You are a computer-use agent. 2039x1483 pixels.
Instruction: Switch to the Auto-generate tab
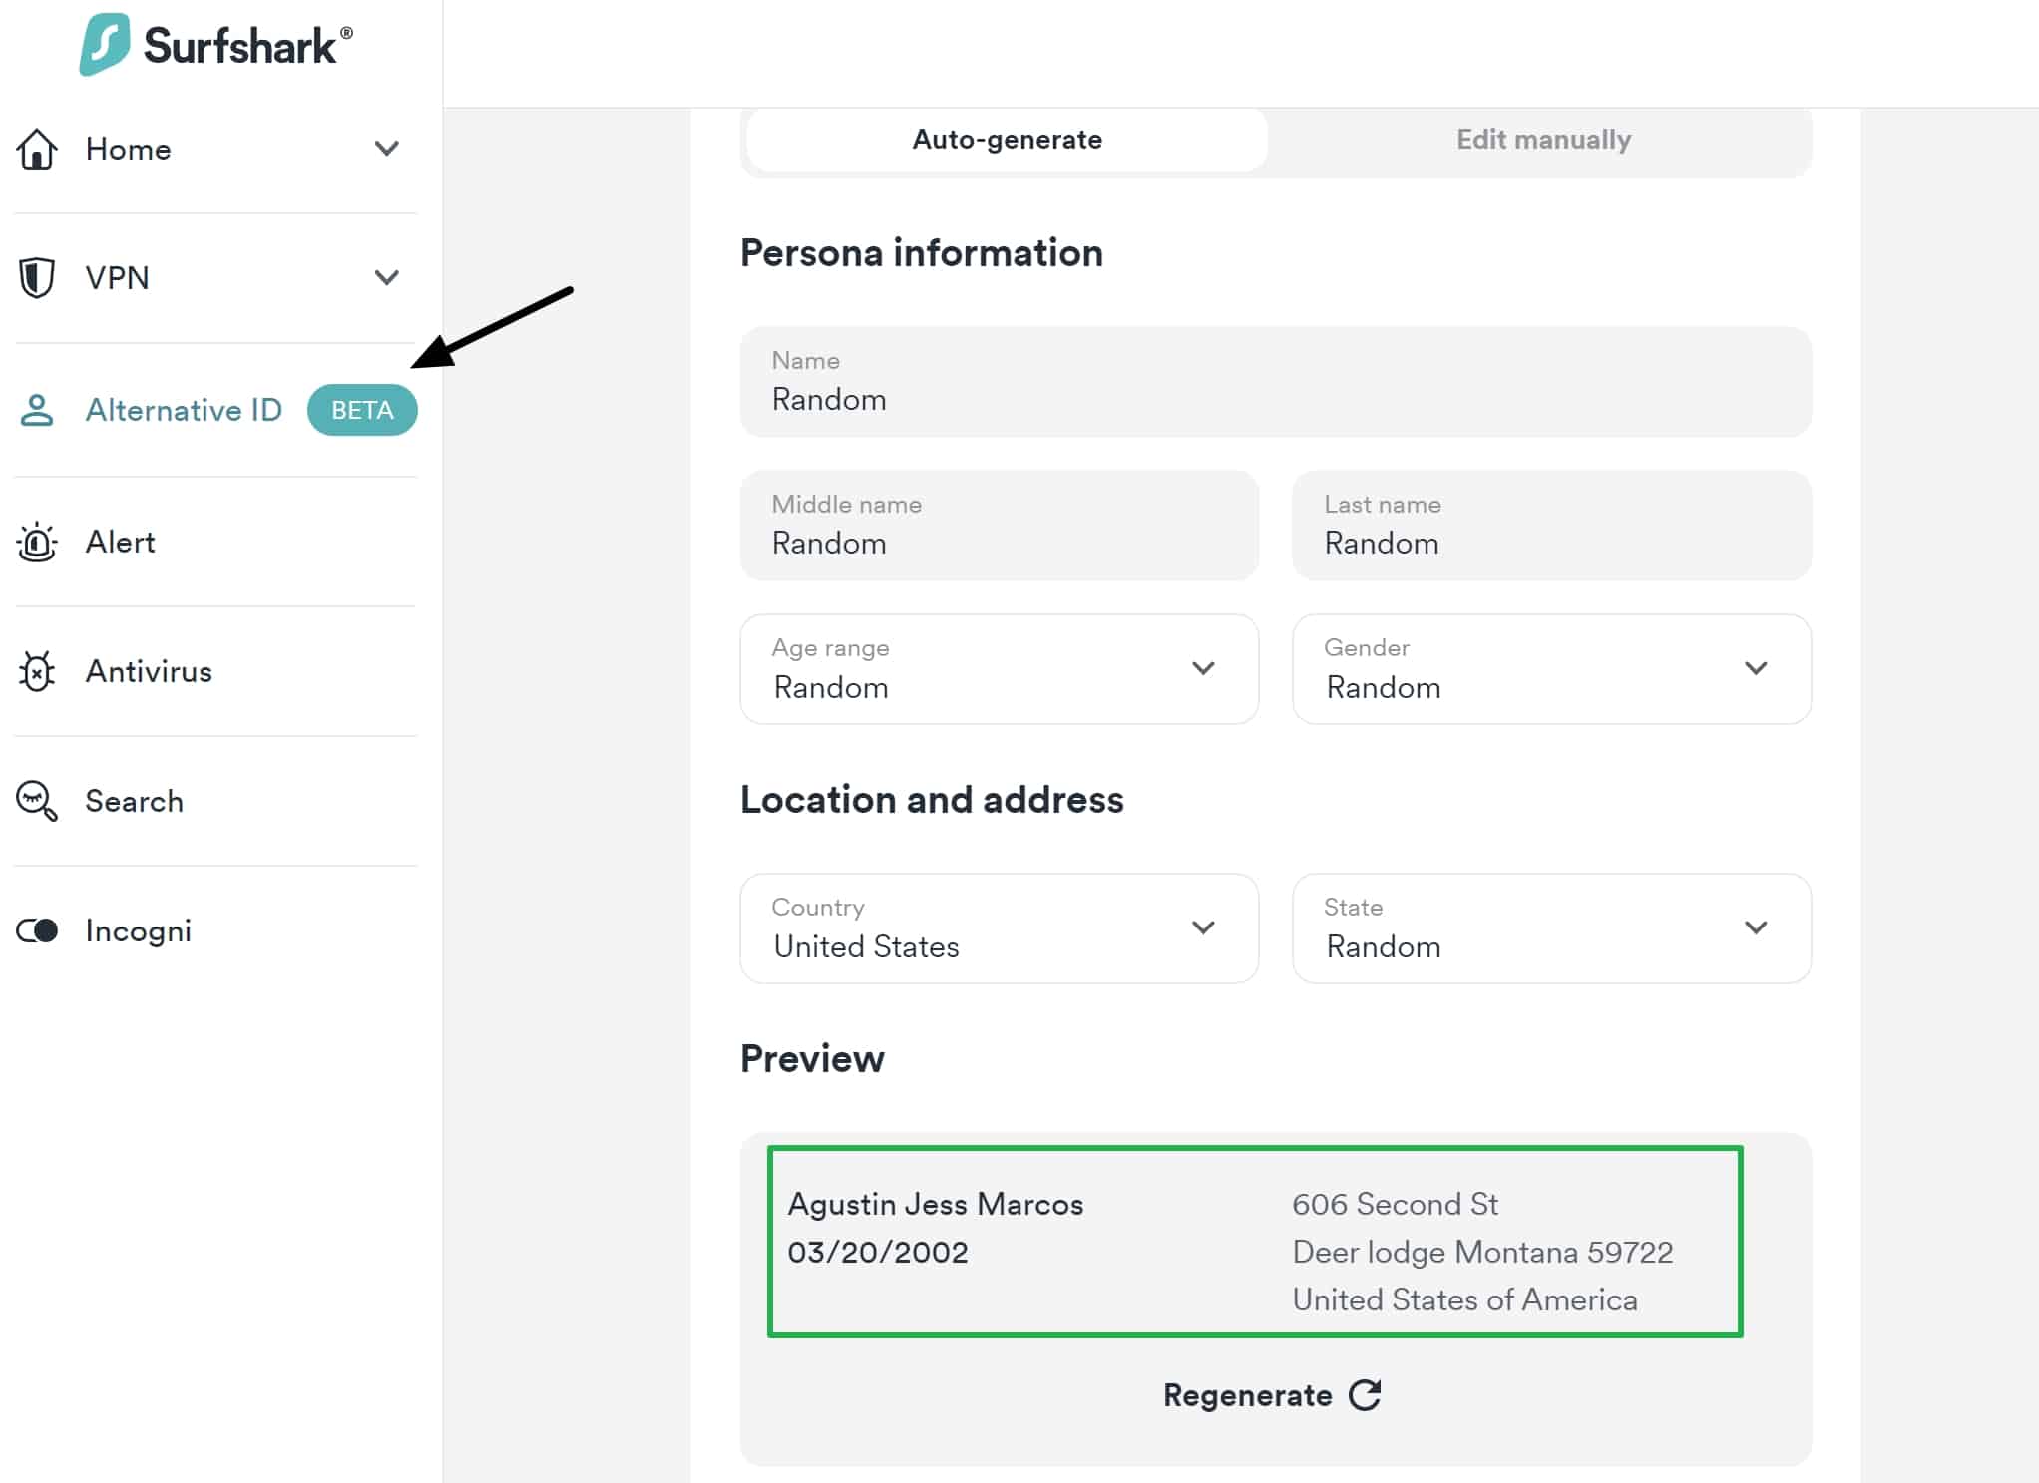pos(1008,139)
